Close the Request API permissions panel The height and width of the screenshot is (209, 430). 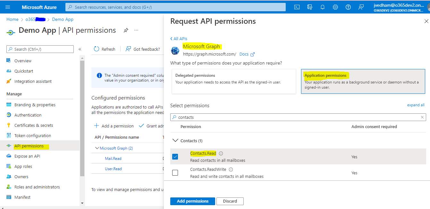pyautogui.click(x=426, y=22)
